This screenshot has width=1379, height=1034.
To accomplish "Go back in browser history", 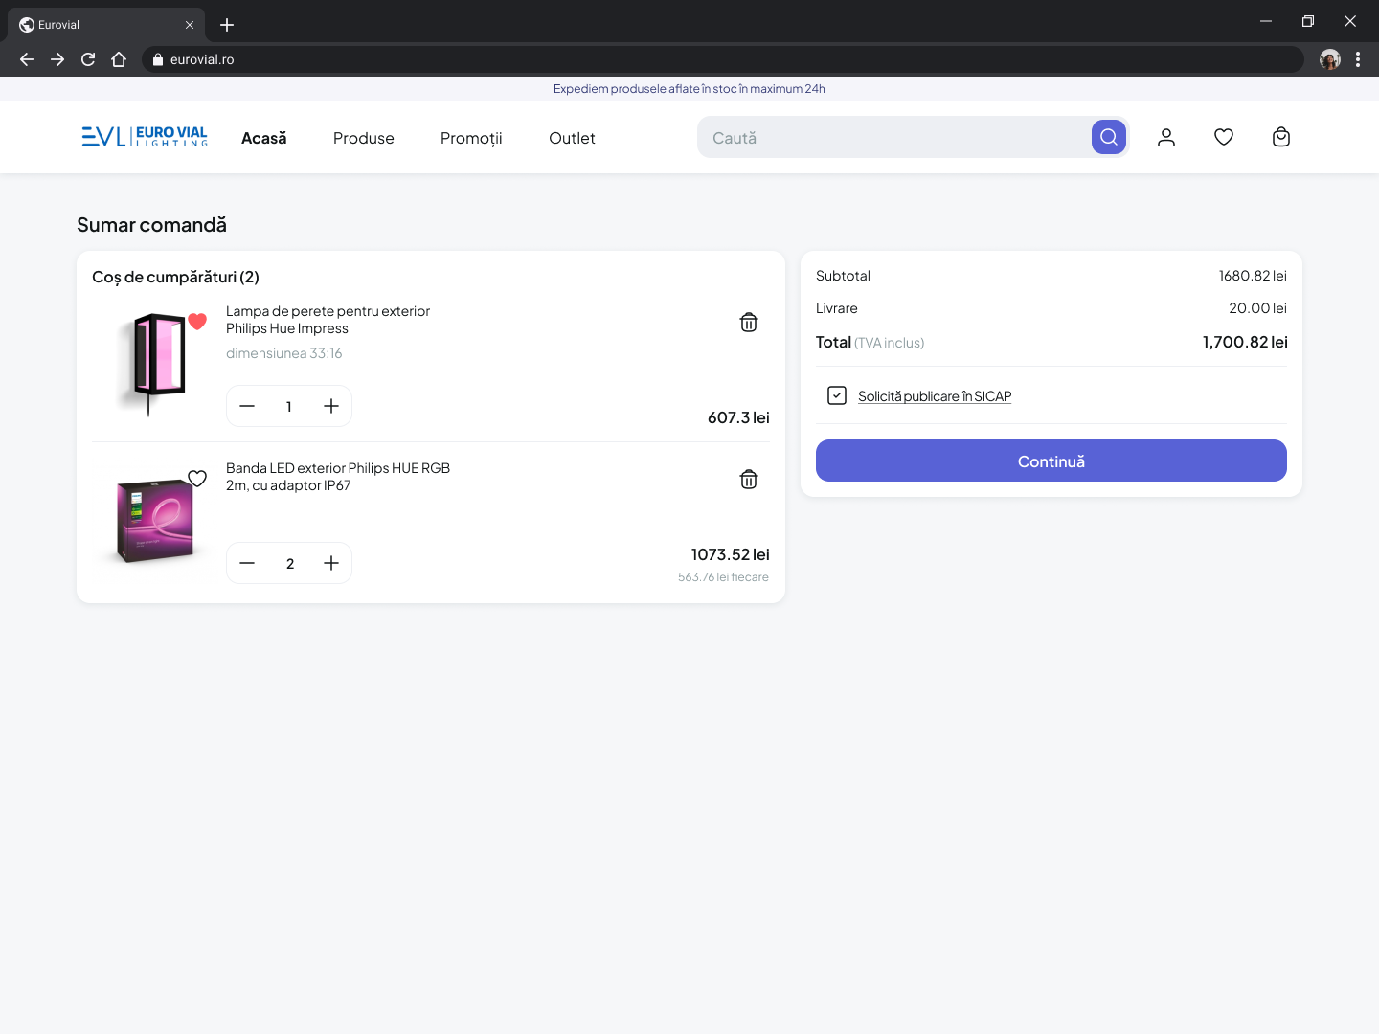I will (x=27, y=59).
